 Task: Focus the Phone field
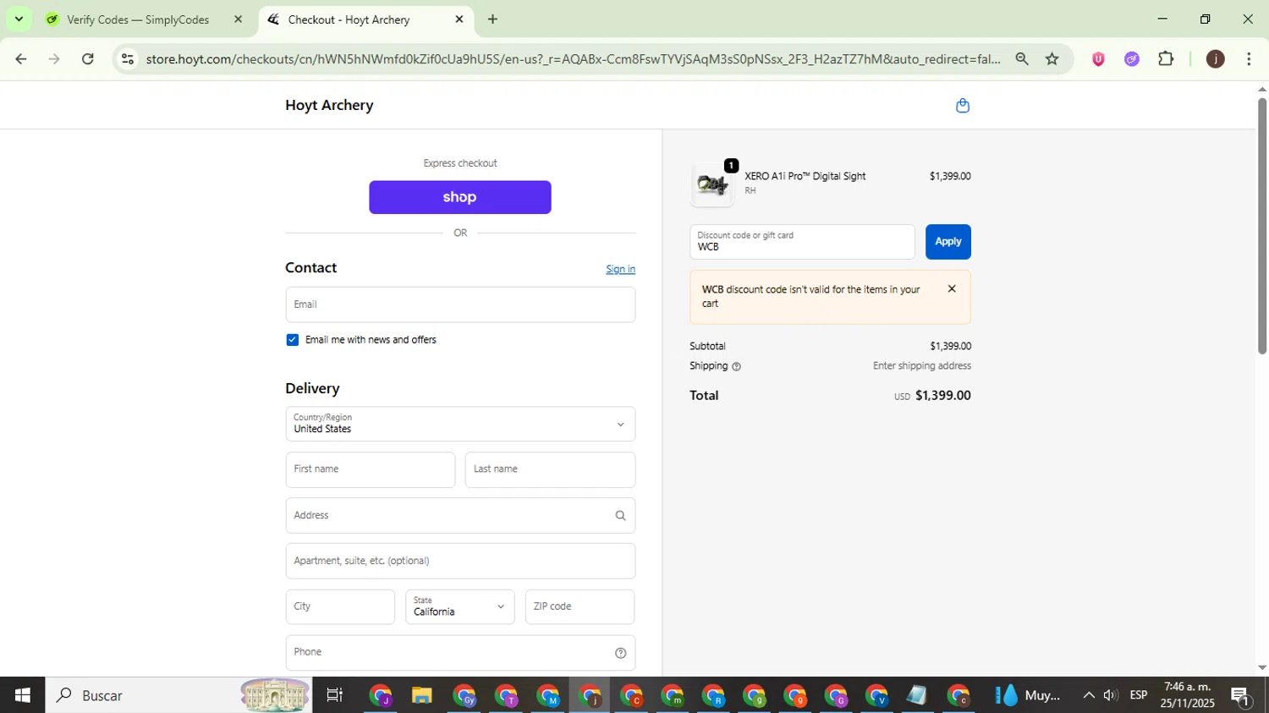coord(460,653)
